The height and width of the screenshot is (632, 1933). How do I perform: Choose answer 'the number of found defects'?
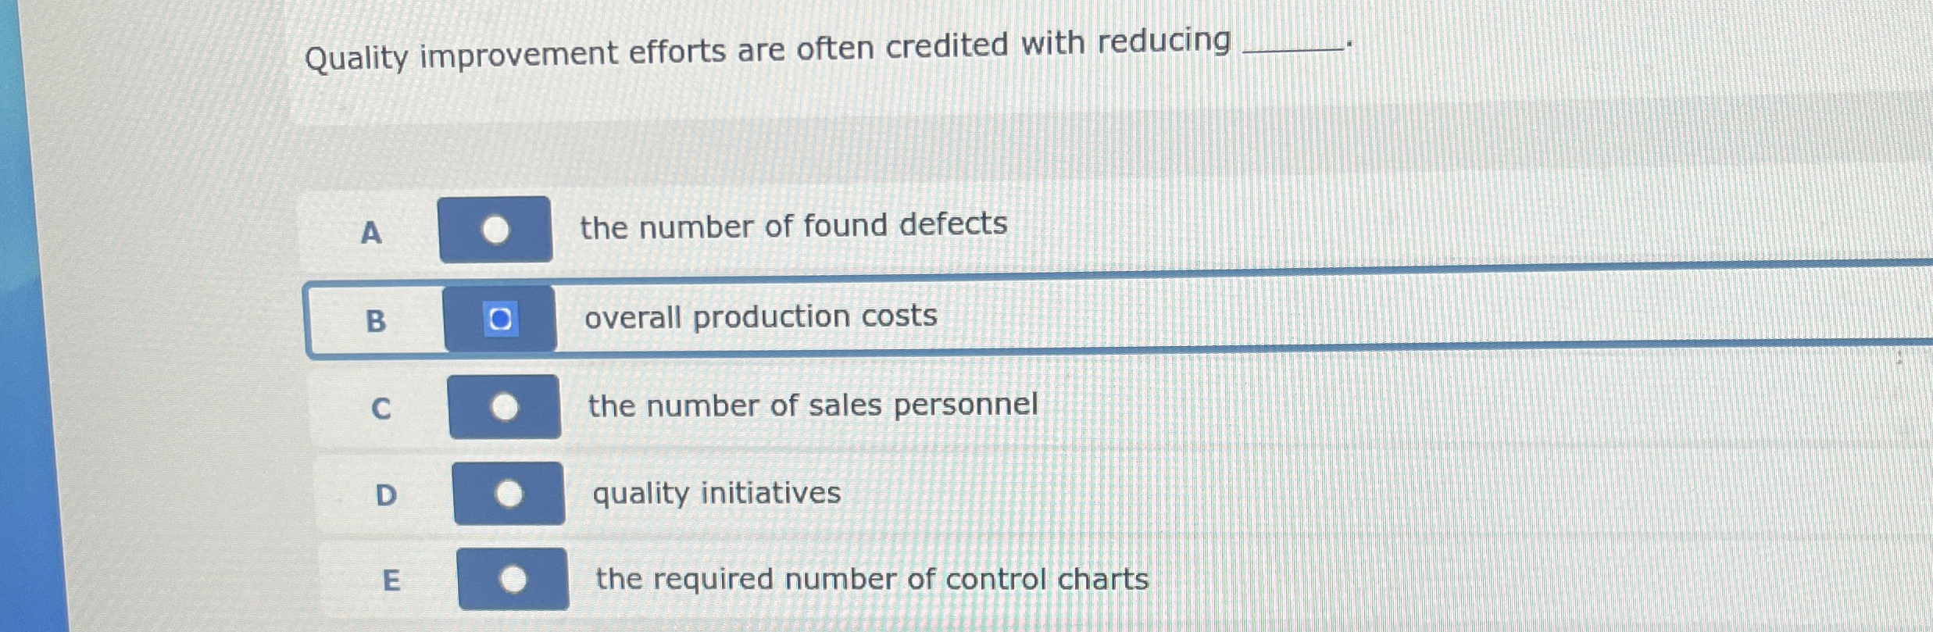794,225
